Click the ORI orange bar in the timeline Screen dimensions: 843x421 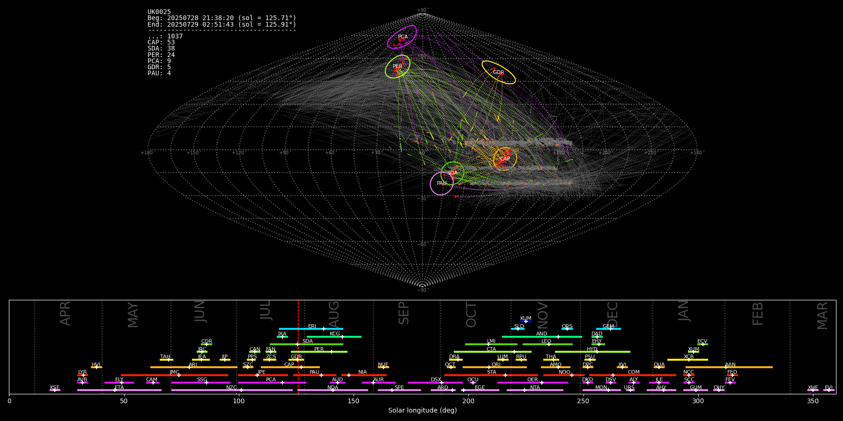[x=495, y=367]
